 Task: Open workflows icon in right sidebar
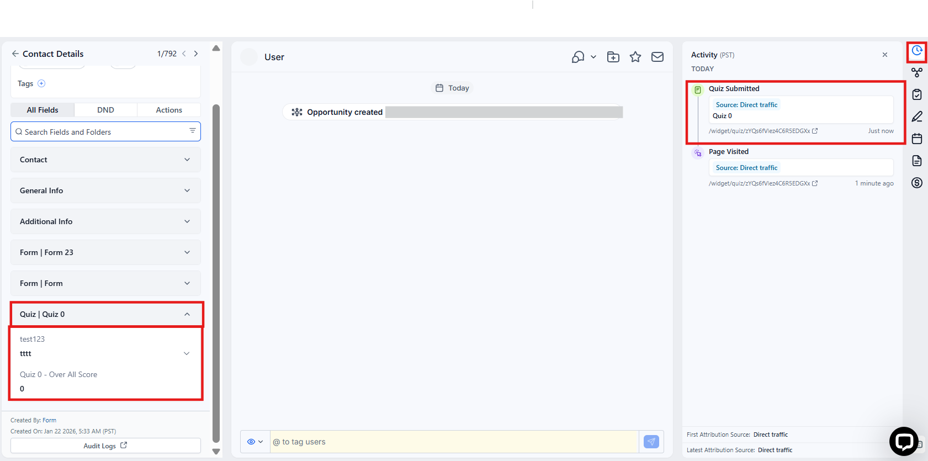tap(917, 72)
